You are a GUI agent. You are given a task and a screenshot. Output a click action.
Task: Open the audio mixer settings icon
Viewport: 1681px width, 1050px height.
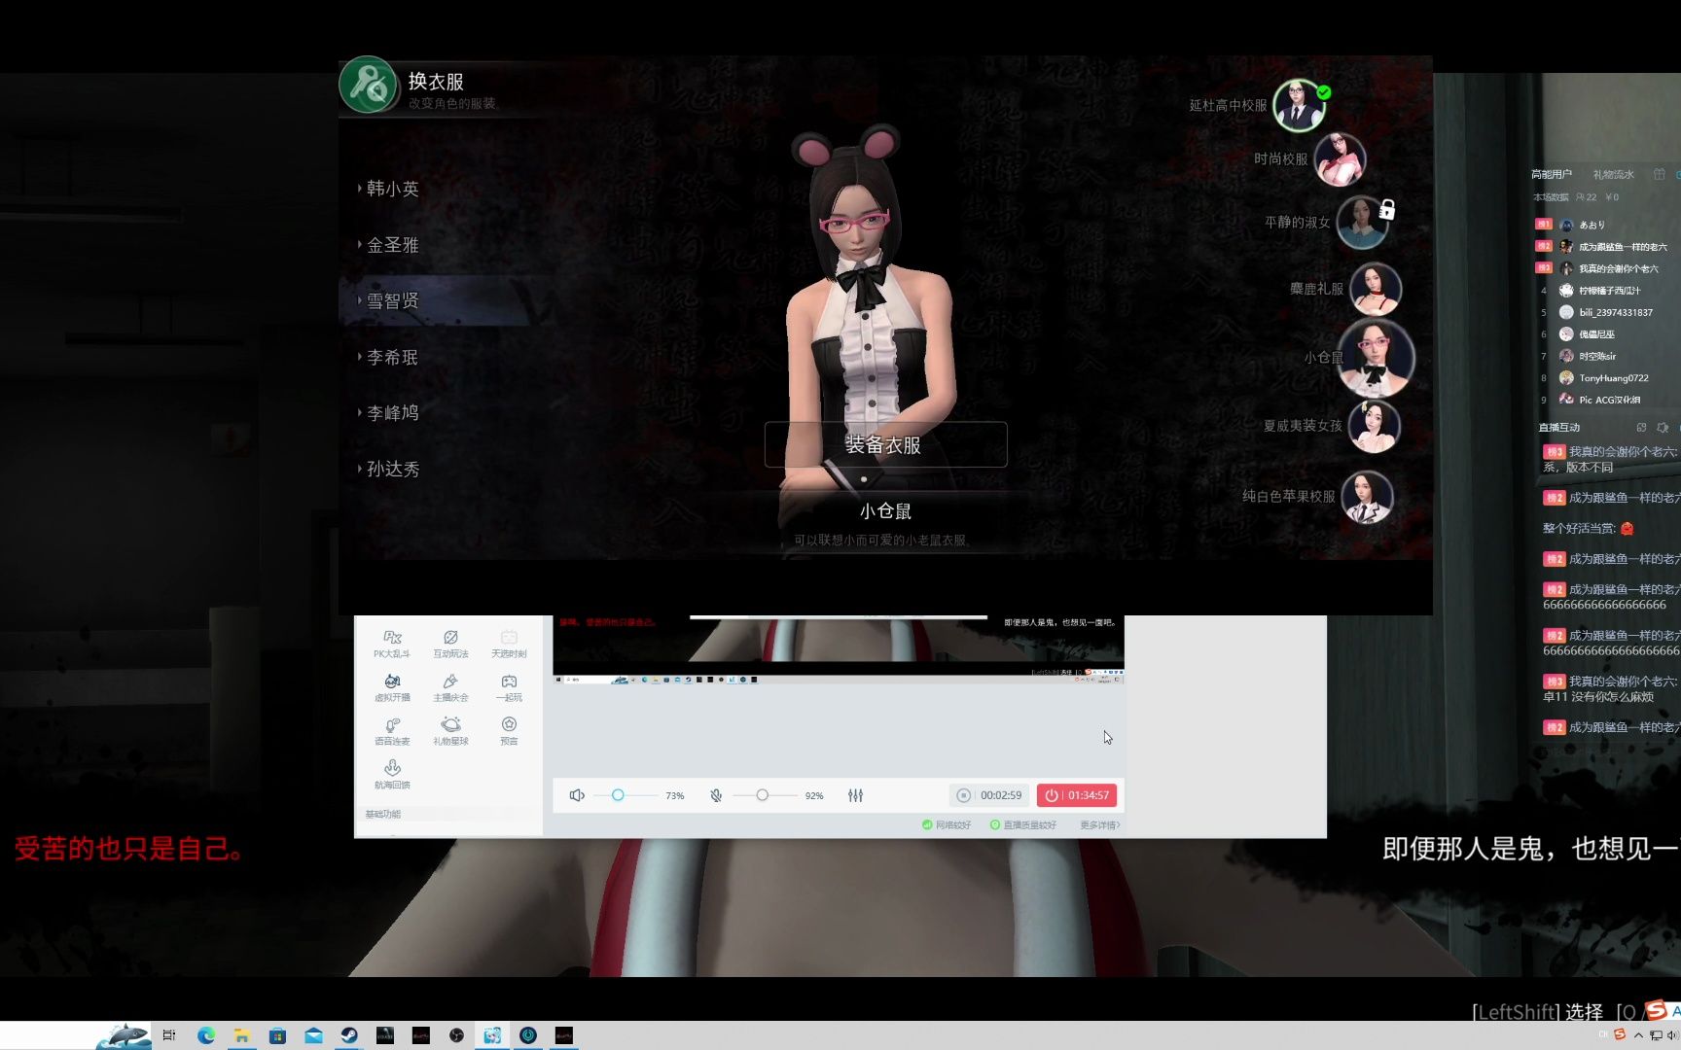(855, 795)
